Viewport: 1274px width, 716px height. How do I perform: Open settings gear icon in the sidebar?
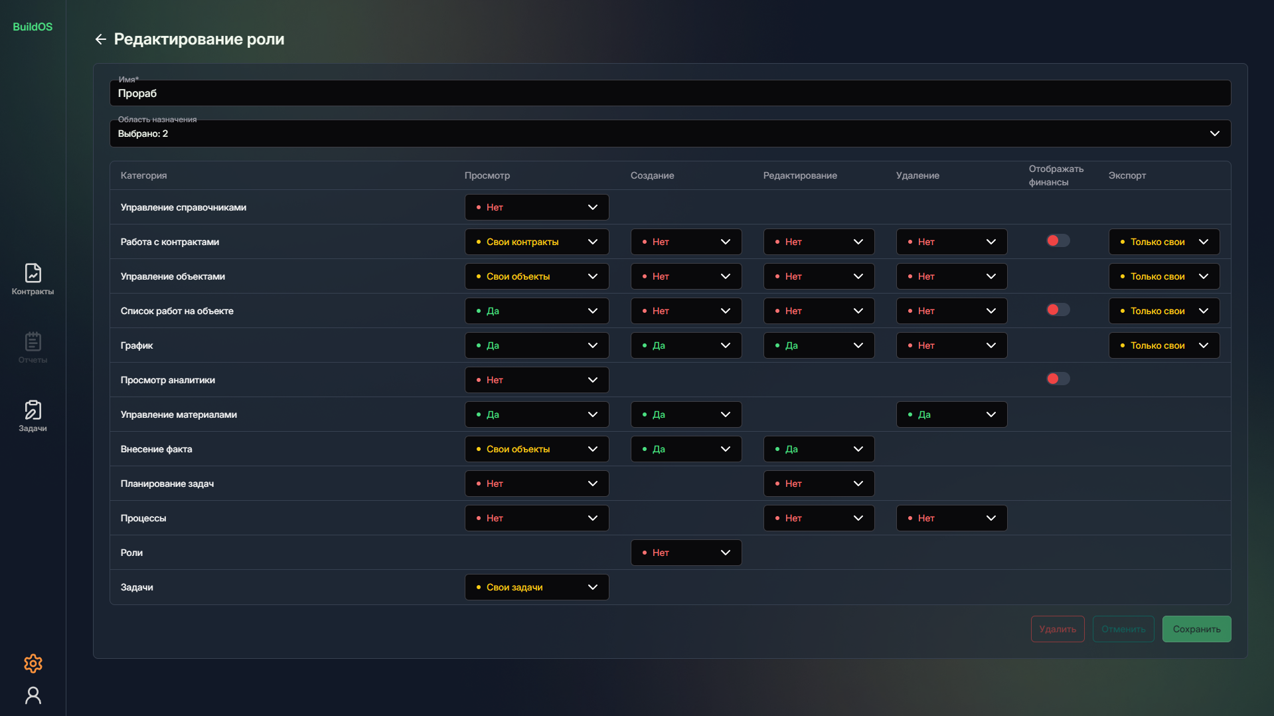[33, 663]
